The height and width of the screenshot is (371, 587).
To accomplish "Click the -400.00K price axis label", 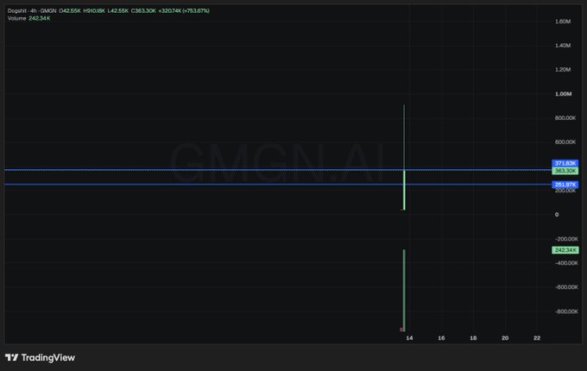I will [566, 263].
